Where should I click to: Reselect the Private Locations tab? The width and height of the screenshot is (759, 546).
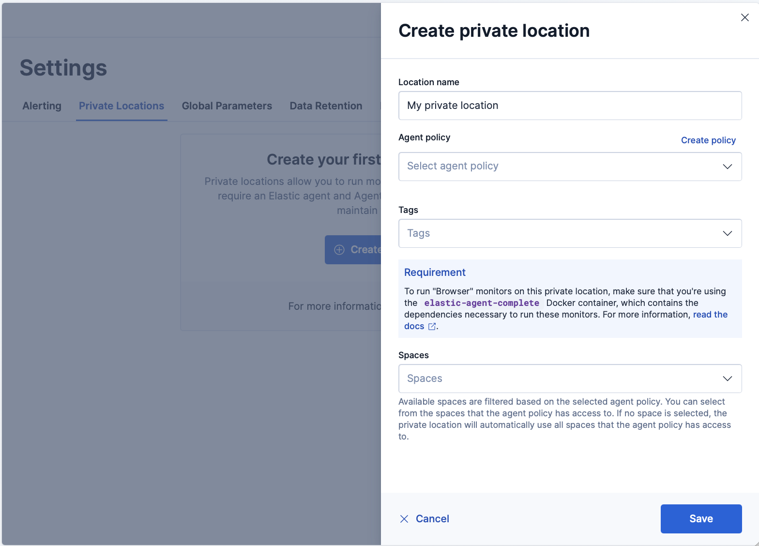click(121, 106)
